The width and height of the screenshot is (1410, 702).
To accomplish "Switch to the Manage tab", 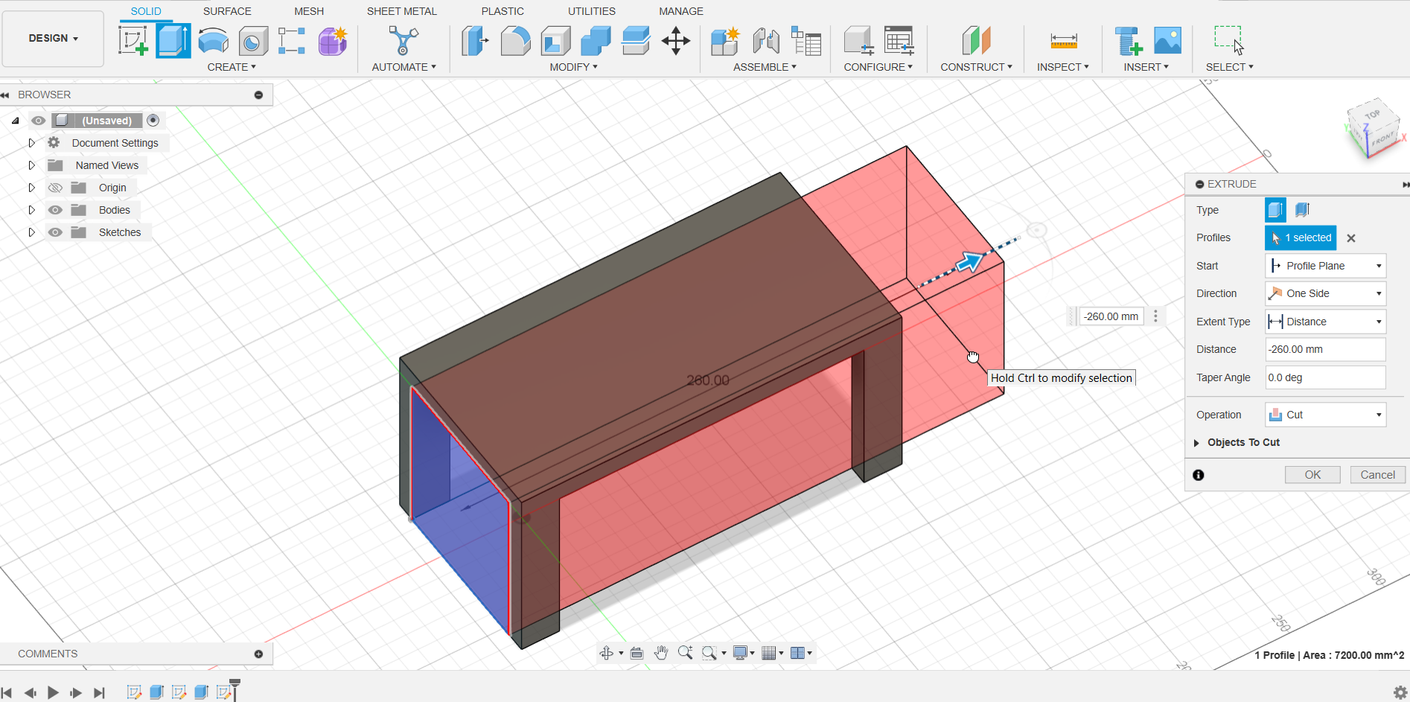I will pos(681,11).
